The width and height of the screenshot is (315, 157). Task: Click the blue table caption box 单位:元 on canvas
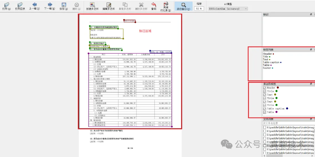point(160,52)
